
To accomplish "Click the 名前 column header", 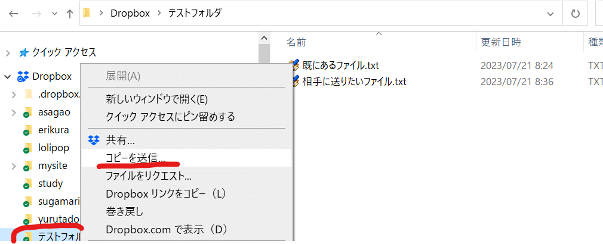I will pos(296,42).
